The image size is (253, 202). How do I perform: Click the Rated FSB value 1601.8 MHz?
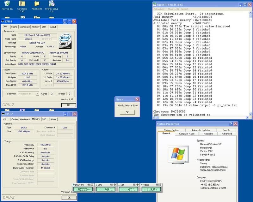coord(27,85)
